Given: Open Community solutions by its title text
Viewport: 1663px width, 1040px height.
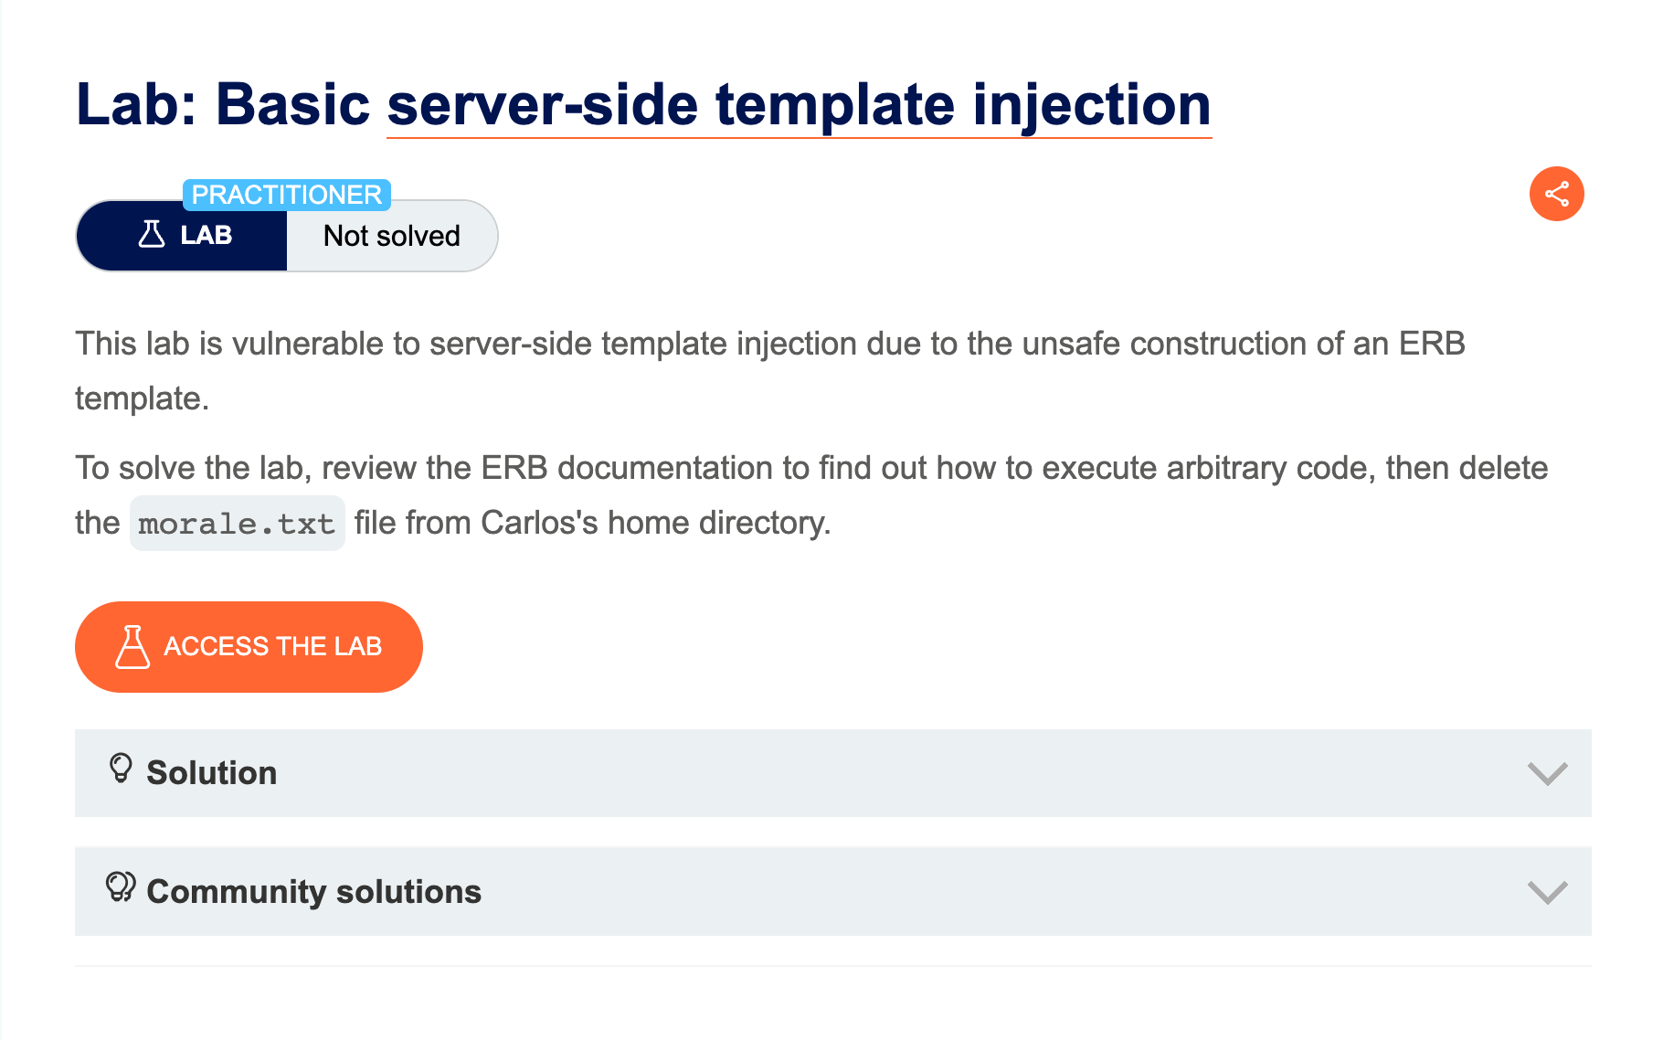Looking at the screenshot, I should click(313, 892).
